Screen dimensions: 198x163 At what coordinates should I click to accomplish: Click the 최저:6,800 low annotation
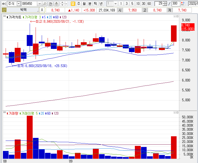40,66
